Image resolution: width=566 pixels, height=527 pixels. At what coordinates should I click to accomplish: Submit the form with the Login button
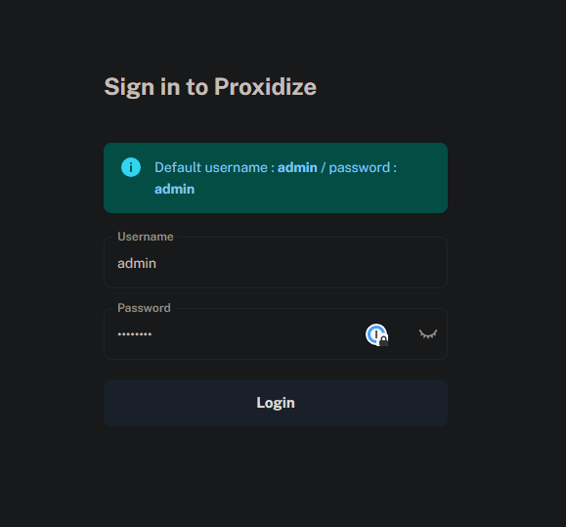[x=276, y=403]
